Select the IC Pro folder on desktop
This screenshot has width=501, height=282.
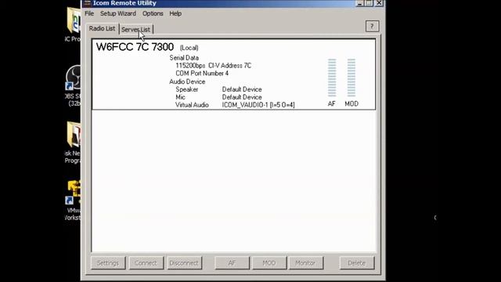(73, 21)
